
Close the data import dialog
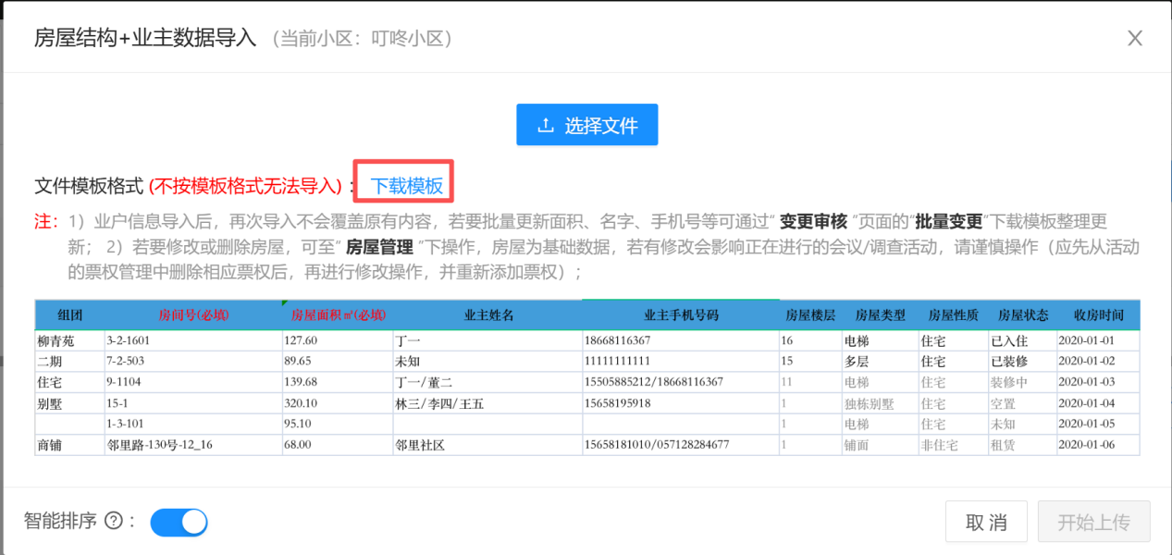[1135, 38]
